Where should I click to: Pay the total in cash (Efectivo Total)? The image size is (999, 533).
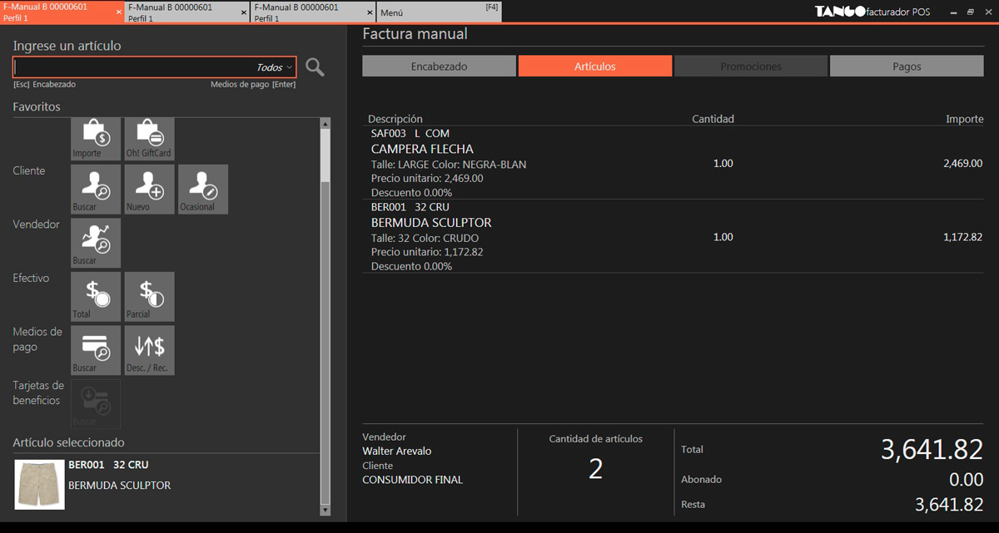tap(96, 296)
